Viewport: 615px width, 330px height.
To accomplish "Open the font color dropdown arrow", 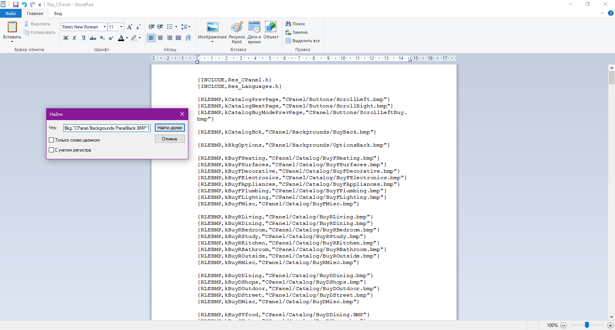I will click(127, 38).
